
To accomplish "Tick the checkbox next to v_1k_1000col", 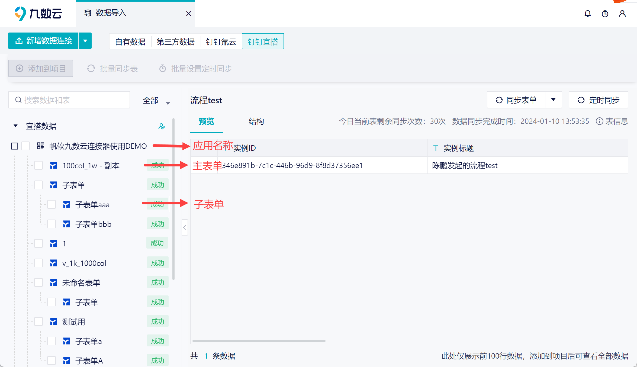I will (38, 263).
